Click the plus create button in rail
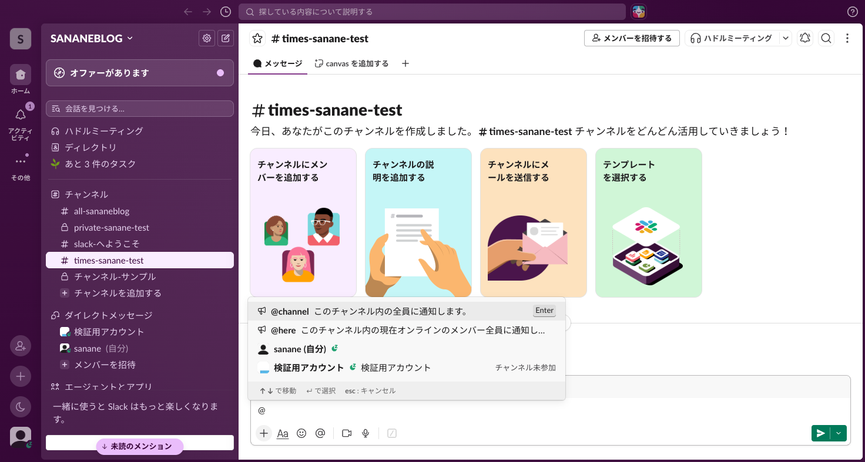 (x=21, y=376)
